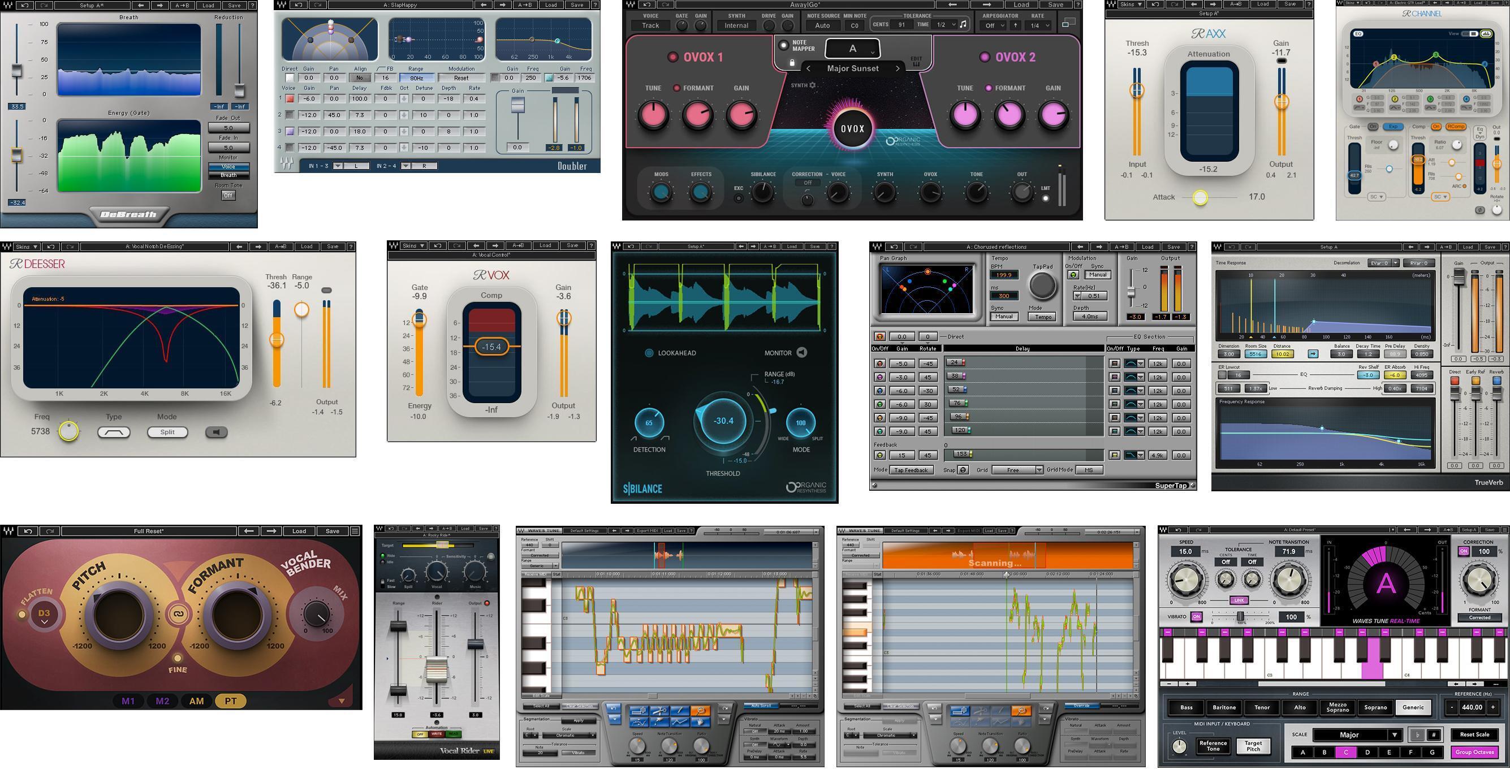Activate the magnifier zoom tool in Waves Tune
The width and height of the screenshot is (1510, 774).
tap(701, 711)
